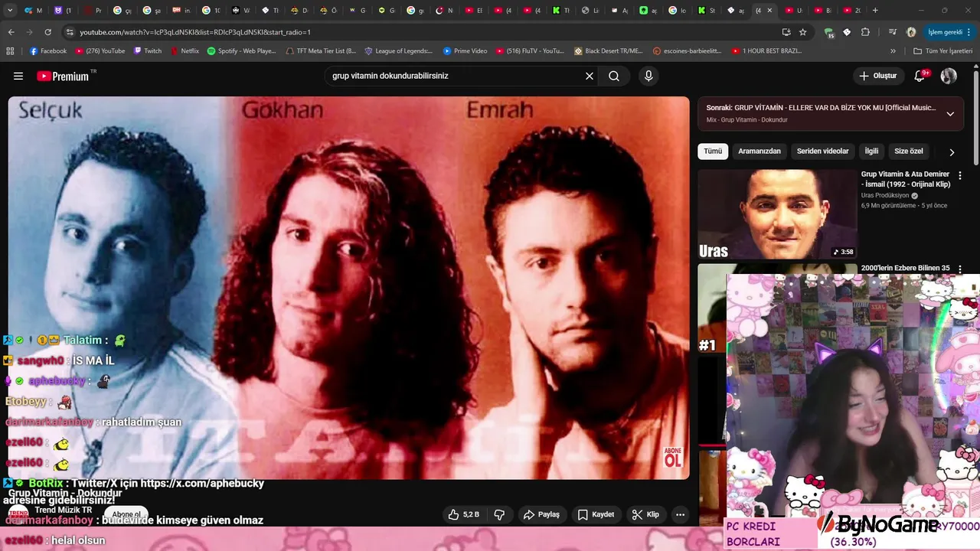The image size is (980, 551).
Task: Open the Chrome apps grid in bookmarks bar
Action: [10, 51]
